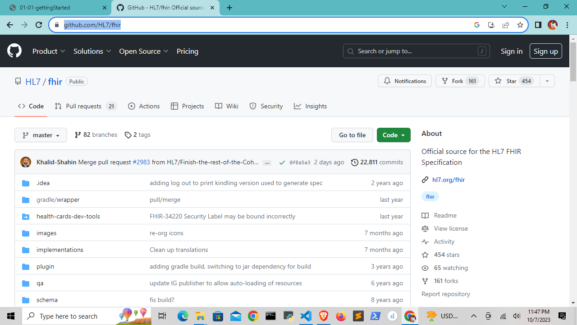Open Brave browser from the taskbar

click(323, 316)
